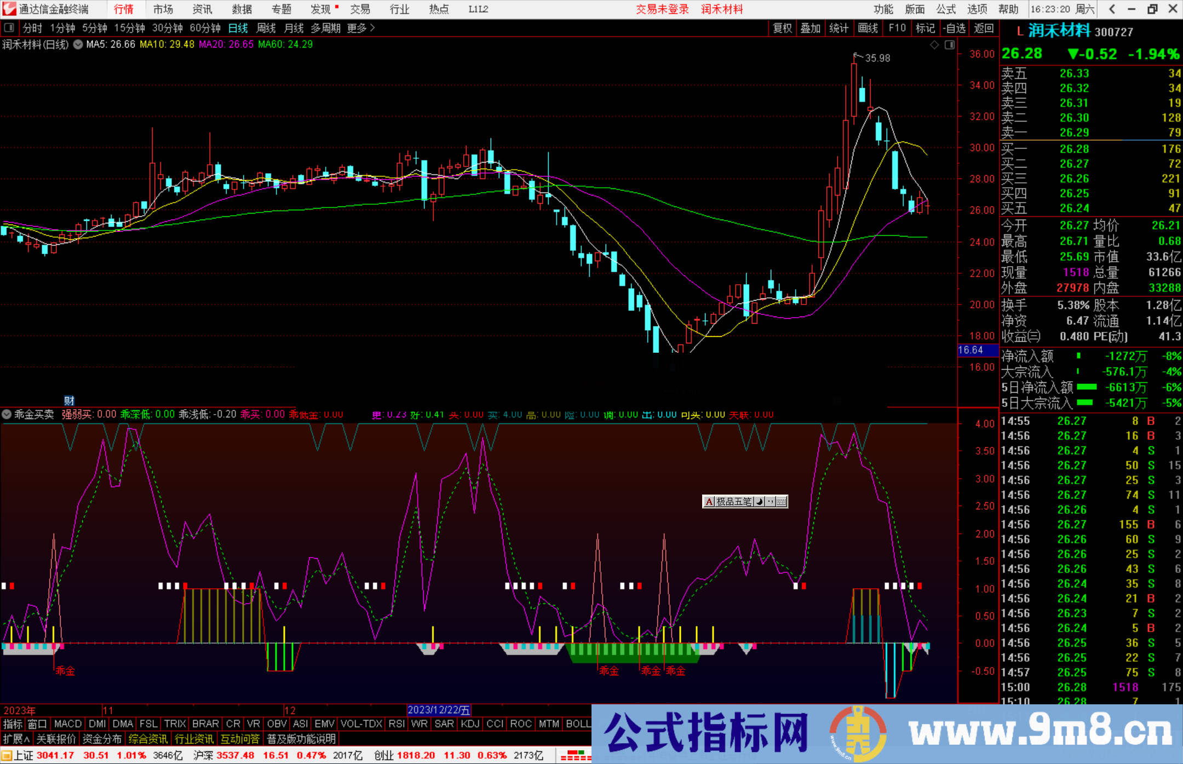Viewport: 1183px width, 764px height.
Task: Toggle the half-moon icon in IME bar
Action: 760,501
